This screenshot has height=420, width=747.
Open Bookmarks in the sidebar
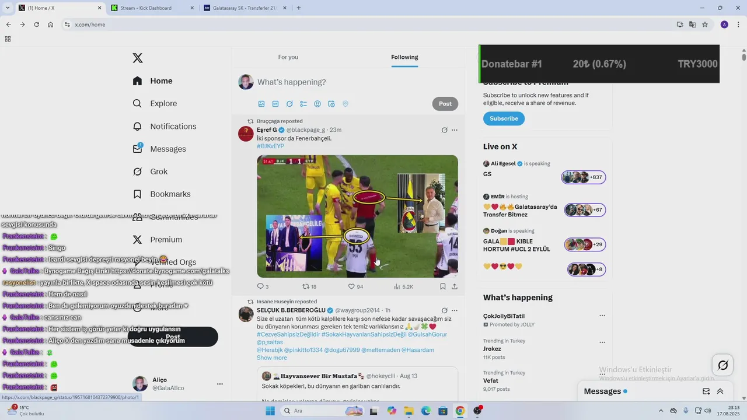162,194
